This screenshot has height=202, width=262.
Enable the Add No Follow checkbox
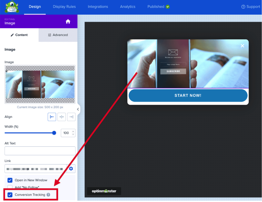[10, 187]
